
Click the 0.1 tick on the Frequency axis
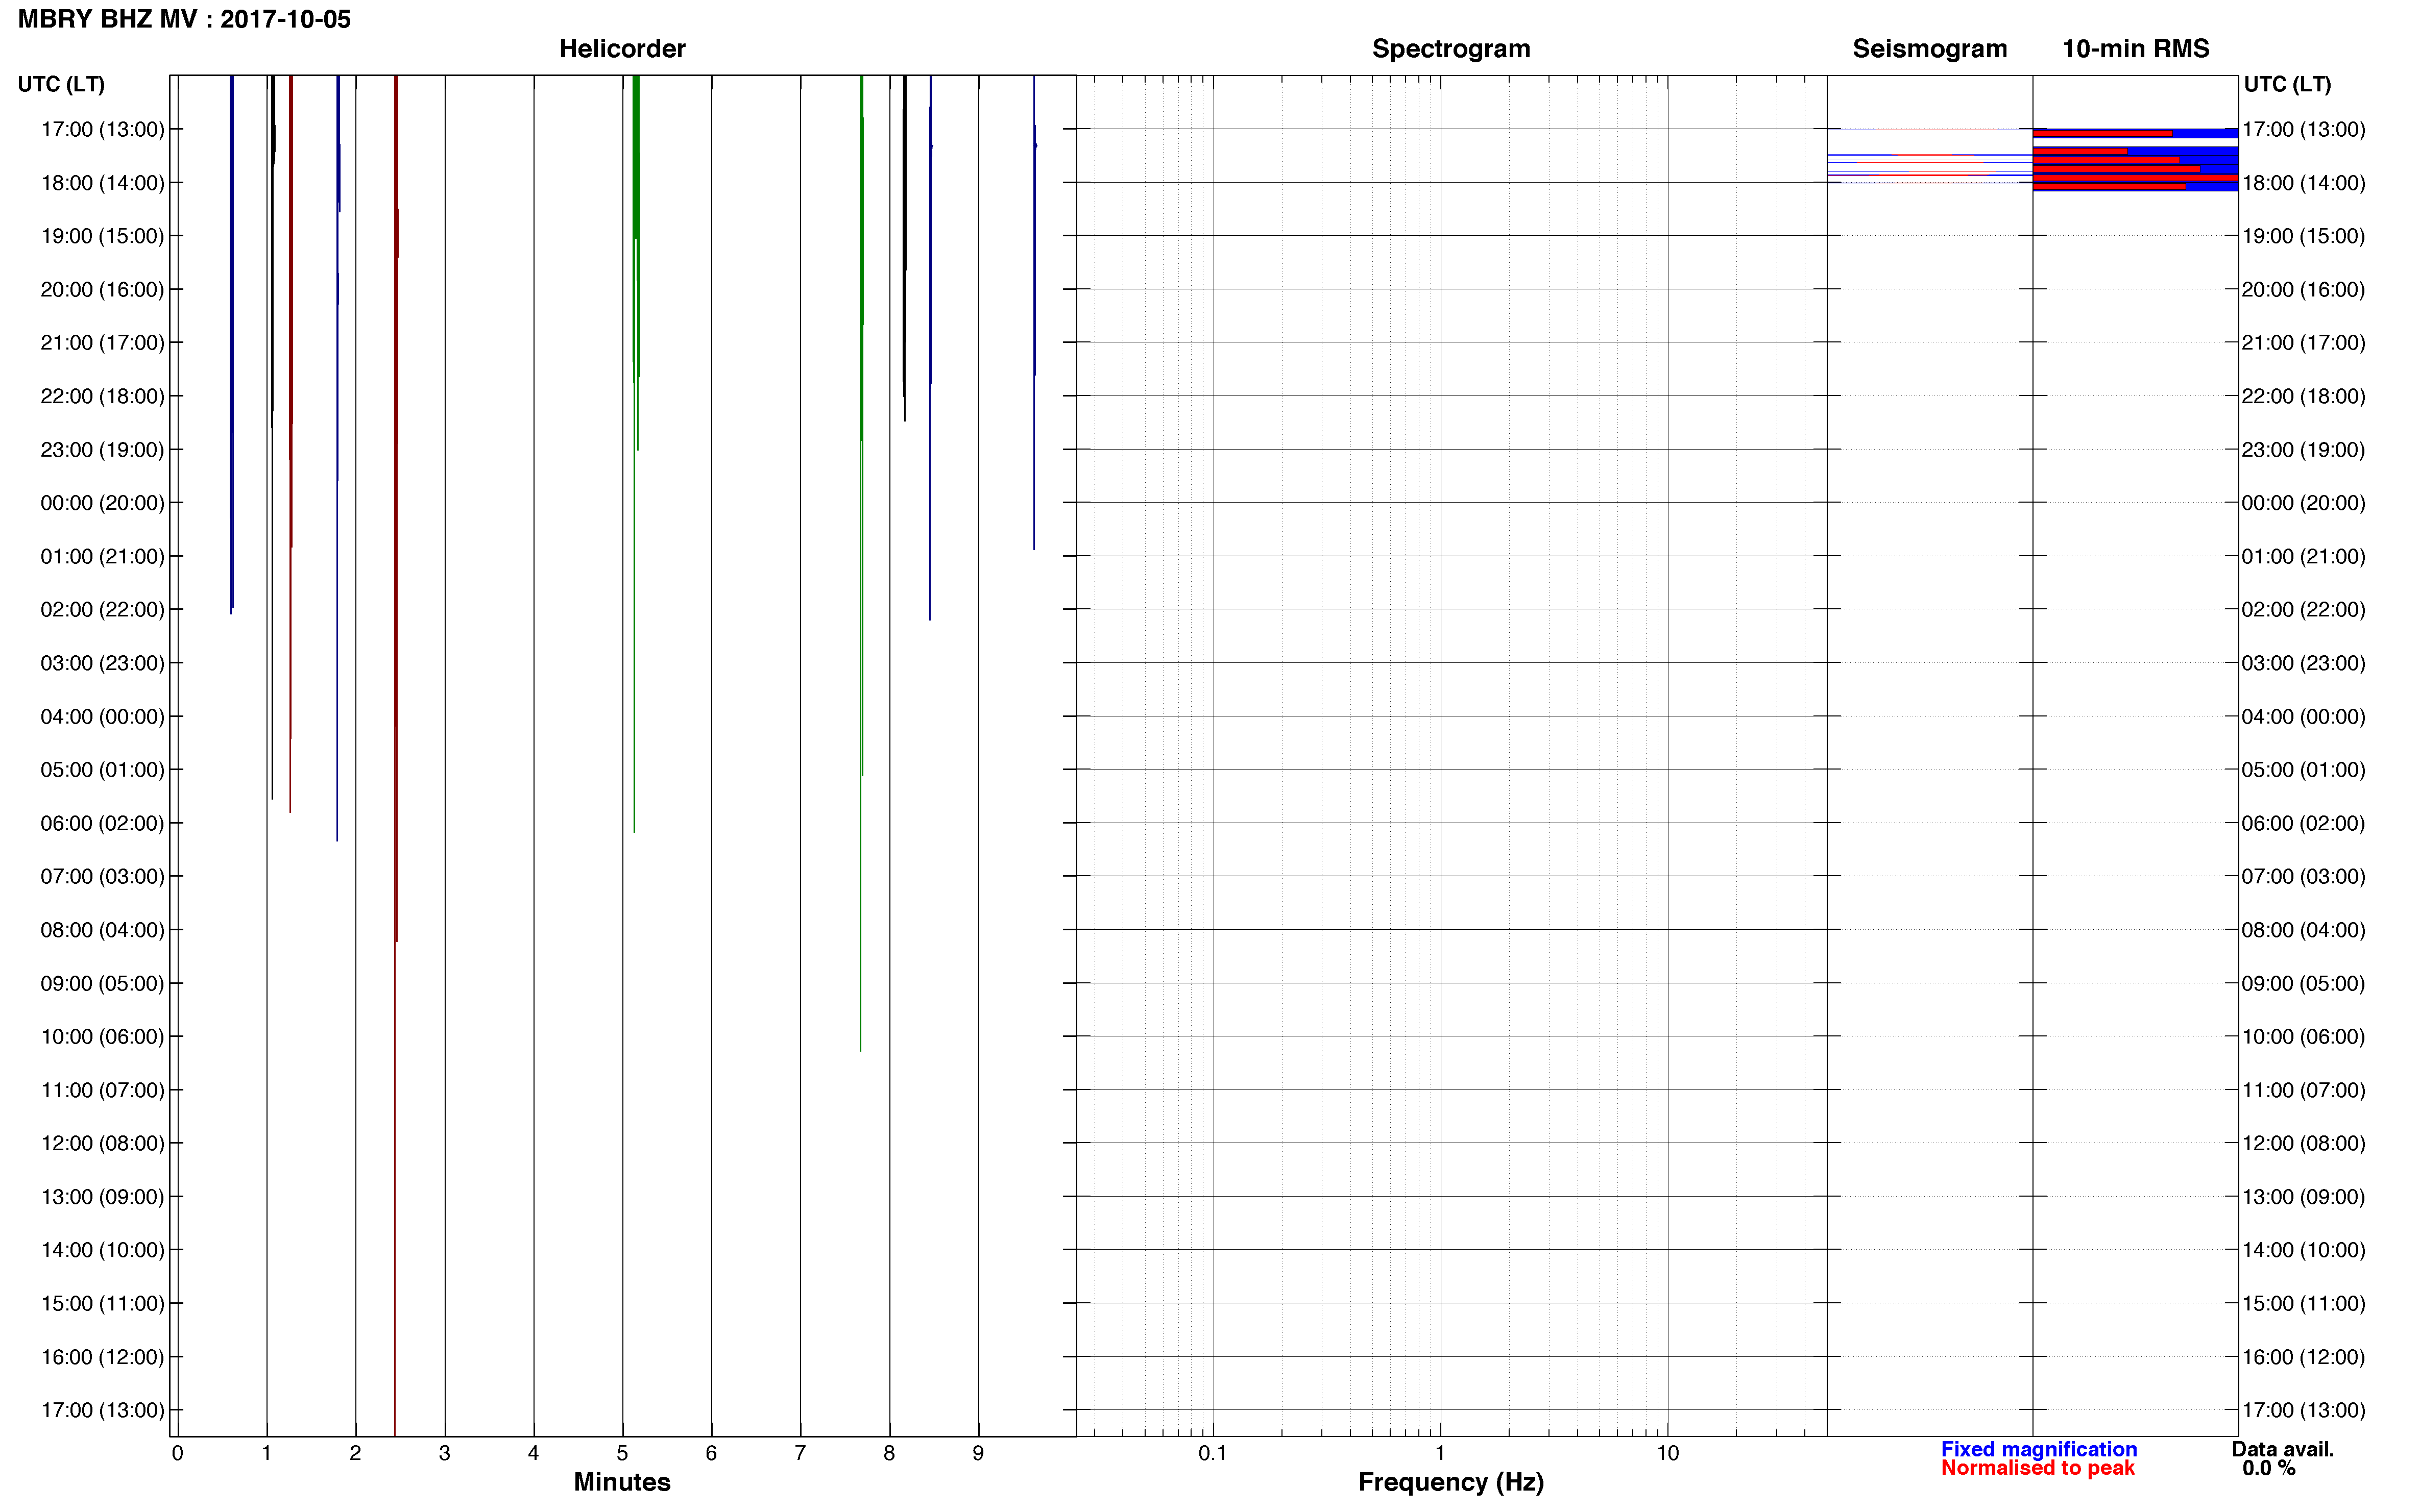point(1213,1453)
